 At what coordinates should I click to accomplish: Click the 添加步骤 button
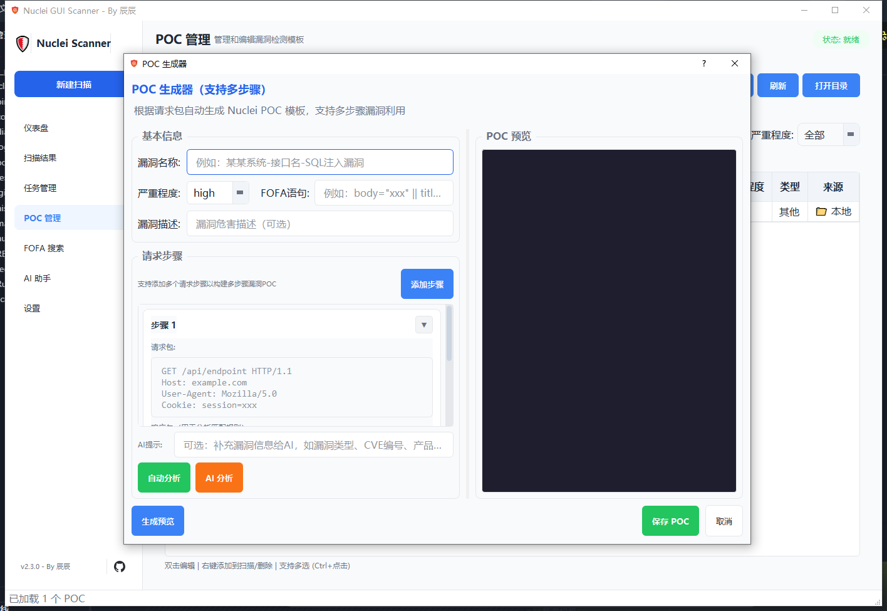click(x=427, y=283)
